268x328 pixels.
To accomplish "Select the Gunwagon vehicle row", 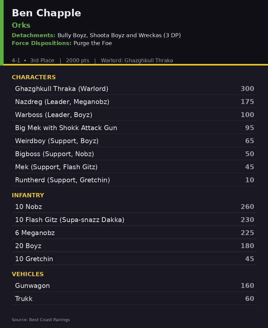I will pyautogui.click(x=134, y=286).
